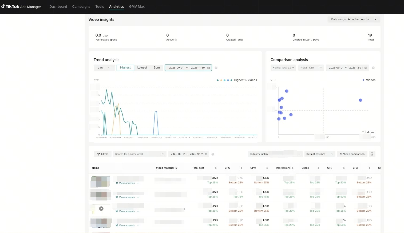
Task: Open the Video comparison button
Action: 352,154
